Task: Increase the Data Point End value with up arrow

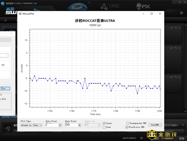Action: click(80, 124)
